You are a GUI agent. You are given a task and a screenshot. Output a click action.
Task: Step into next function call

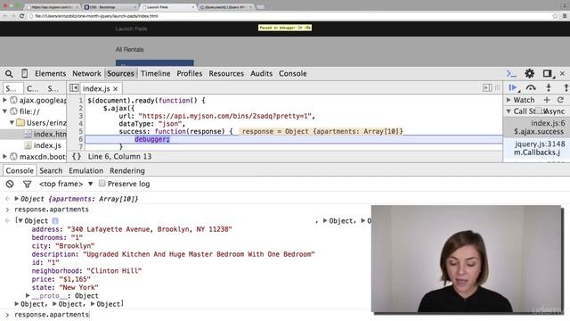click(549, 87)
